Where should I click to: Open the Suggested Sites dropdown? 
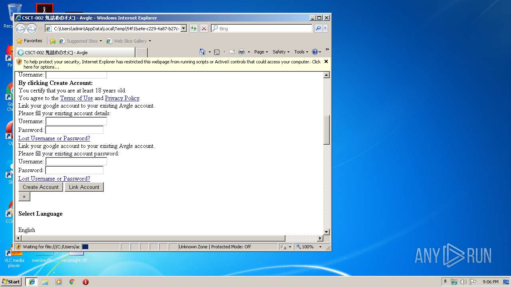coord(101,41)
